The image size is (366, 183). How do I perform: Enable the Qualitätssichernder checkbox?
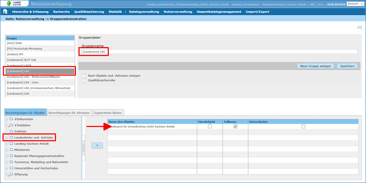tap(83, 80)
